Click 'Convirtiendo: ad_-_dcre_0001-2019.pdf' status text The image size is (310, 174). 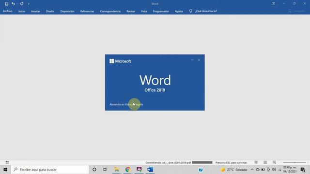[x=168, y=162]
